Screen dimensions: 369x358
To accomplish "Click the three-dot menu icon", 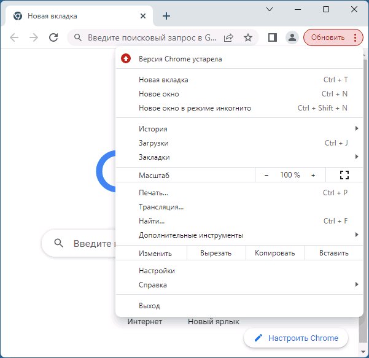I will [x=355, y=37].
